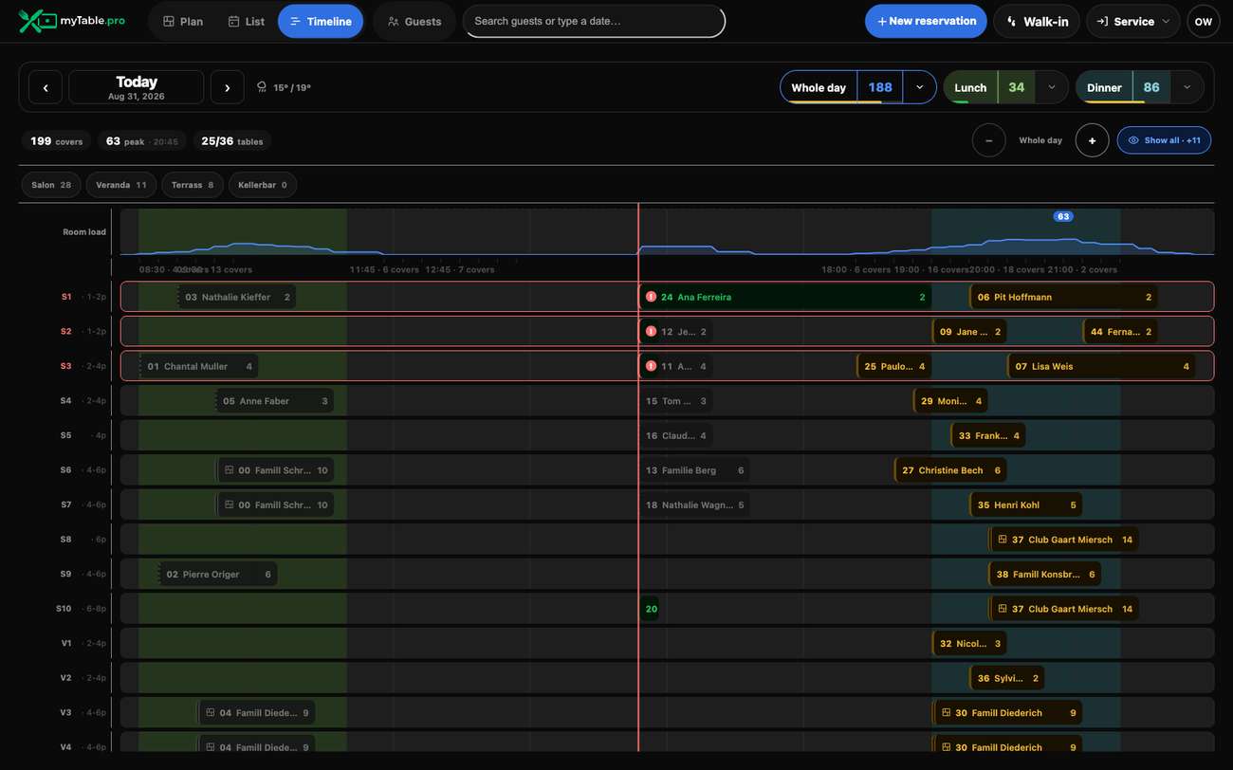Viewport: 1233px width, 770px height.
Task: Open Pierre Origer reservation on S9
Action: (x=218, y=575)
